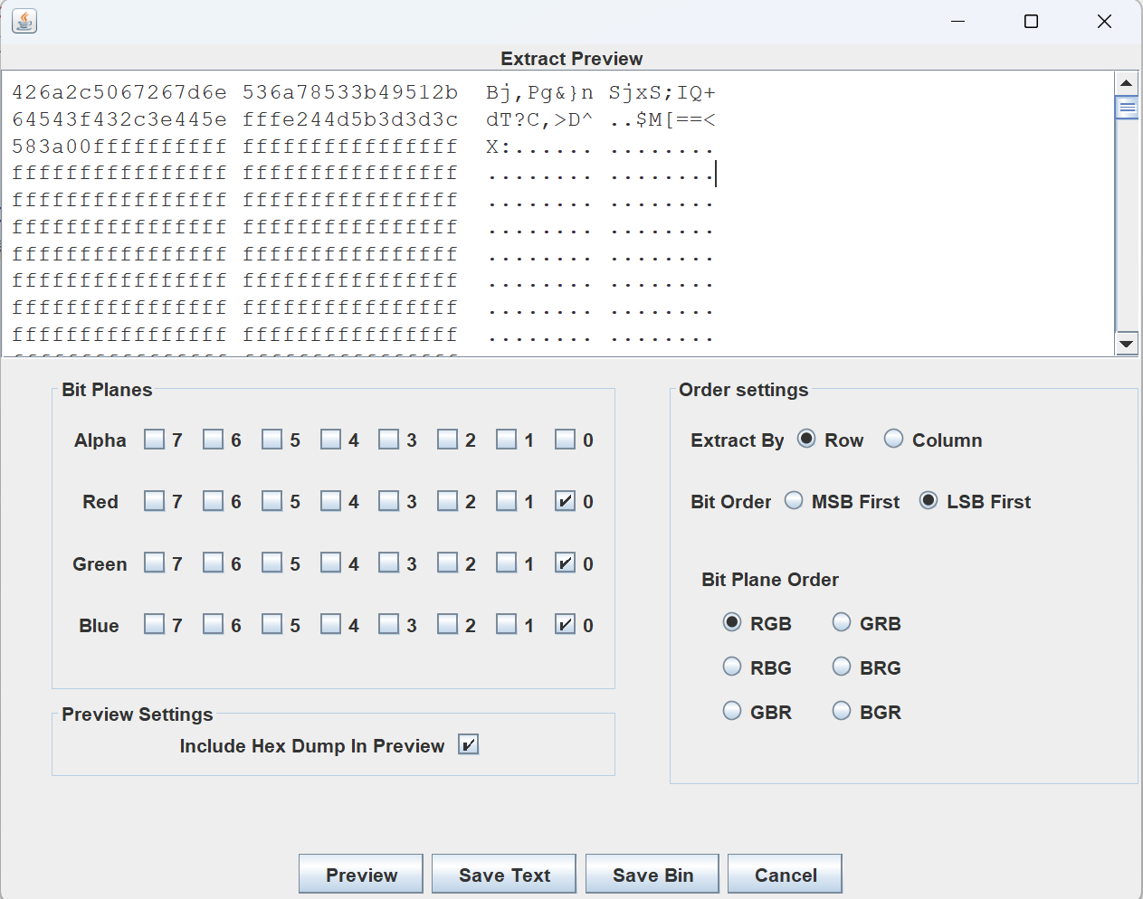Choose MSB First bit order
Viewport: 1143px width, 899px height.
point(794,501)
